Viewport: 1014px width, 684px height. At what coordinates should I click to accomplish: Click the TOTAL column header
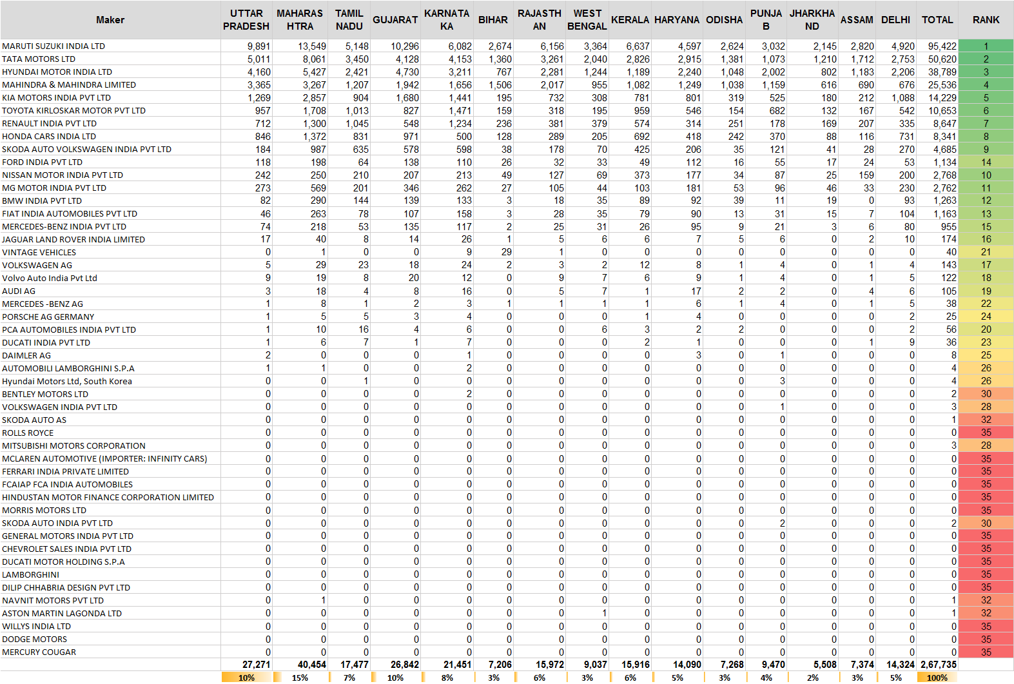[x=937, y=20]
